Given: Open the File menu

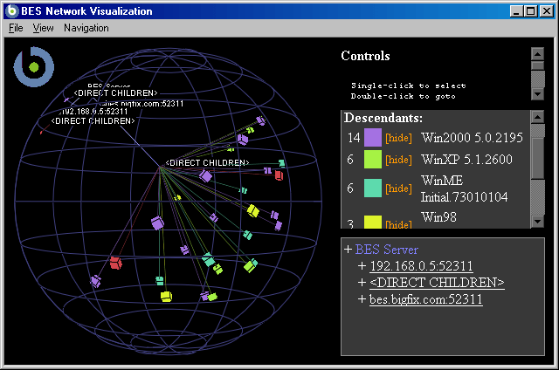Looking at the screenshot, I should [16, 28].
